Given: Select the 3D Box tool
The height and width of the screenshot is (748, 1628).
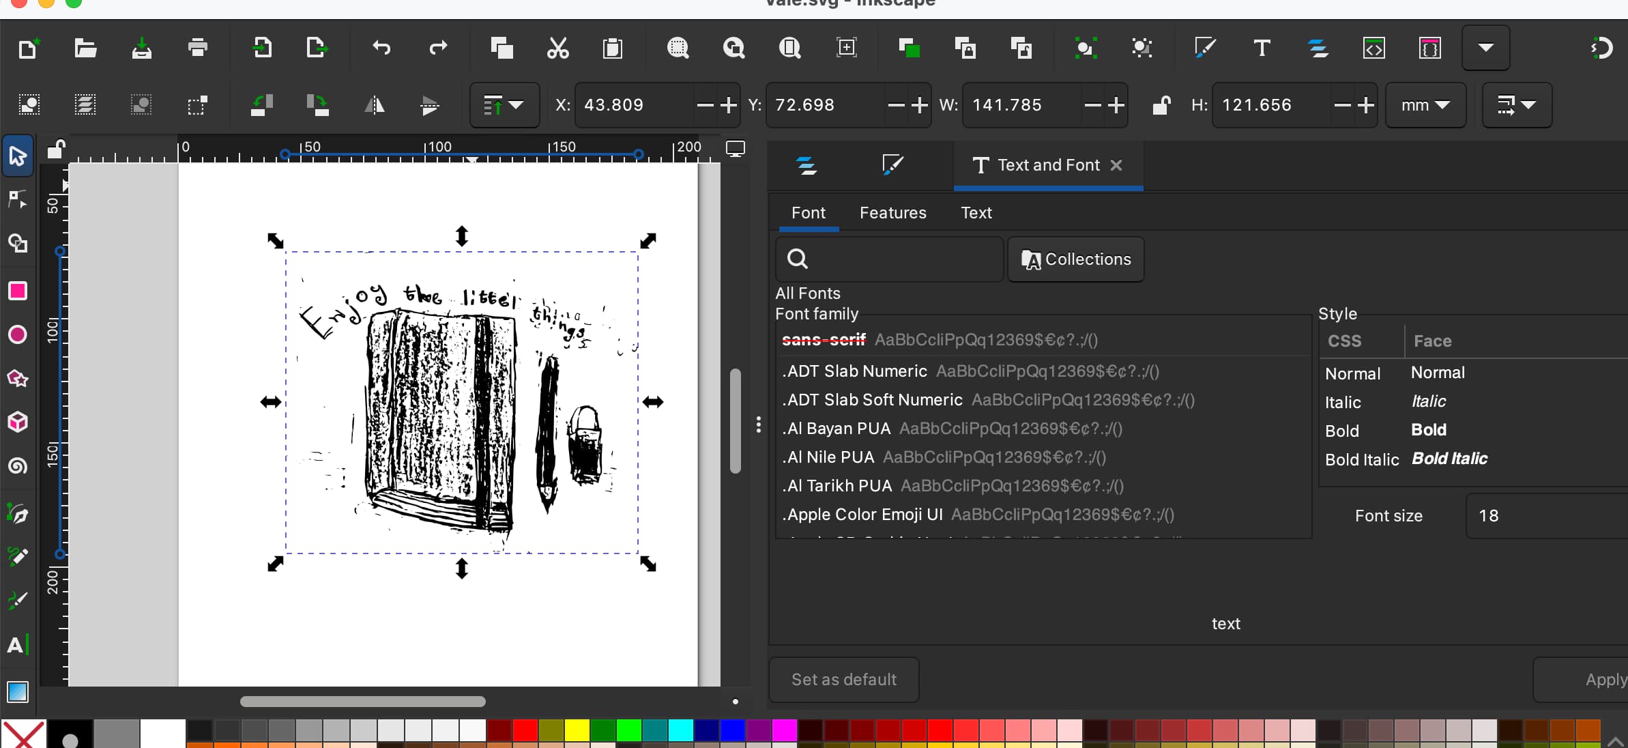Looking at the screenshot, I should (x=18, y=422).
